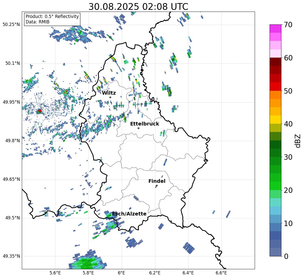Click the 30.08.2025 02:08 UTC title
Image resolution: width=304 pixels, height=278 pixels.
(x=138, y=7)
